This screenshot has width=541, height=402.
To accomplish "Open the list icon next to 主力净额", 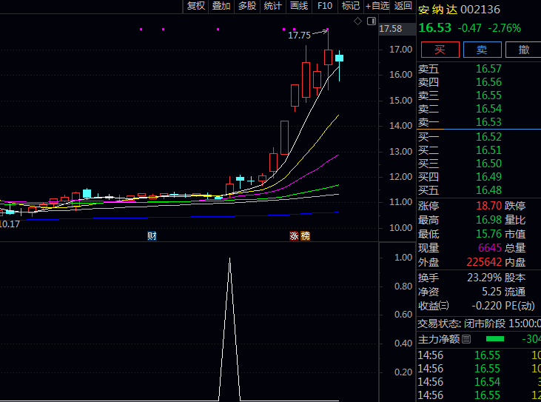I will (x=466, y=339).
